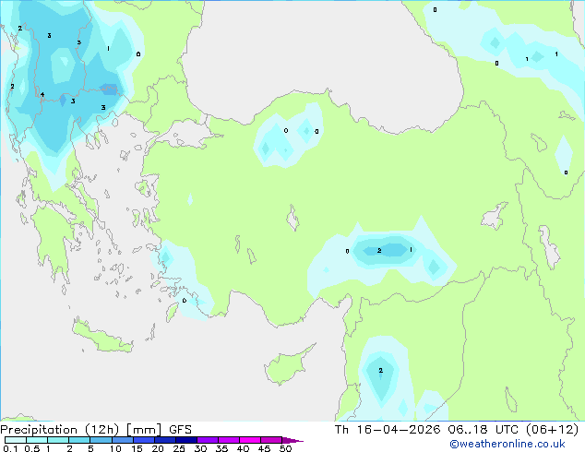Click the island of Crete on the map

101,337
